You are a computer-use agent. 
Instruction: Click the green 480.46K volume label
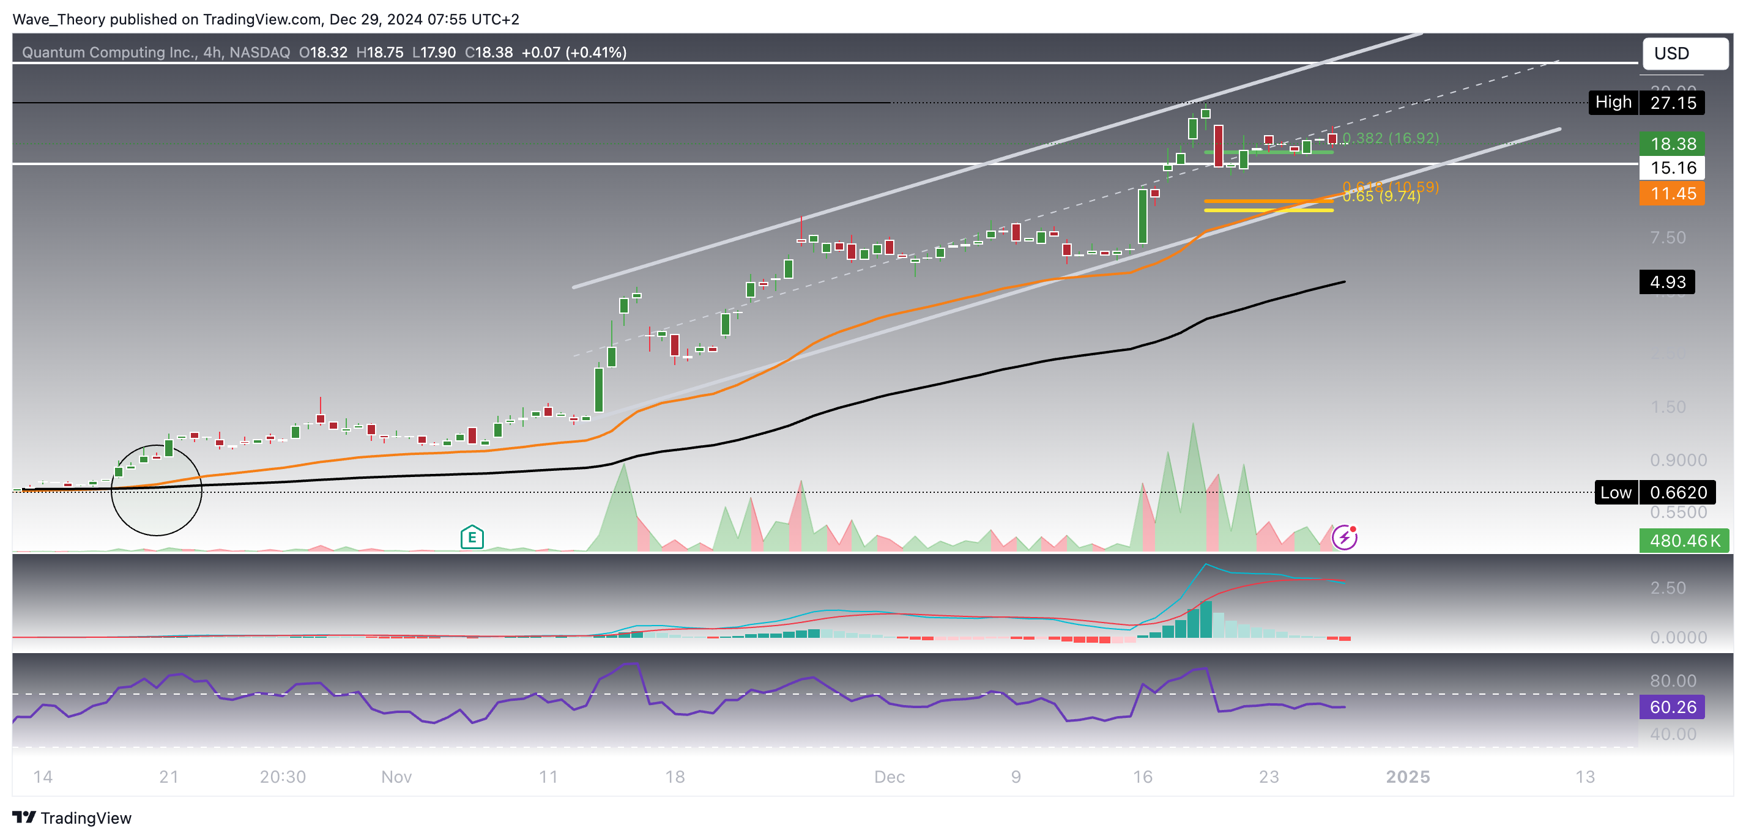click(1684, 541)
